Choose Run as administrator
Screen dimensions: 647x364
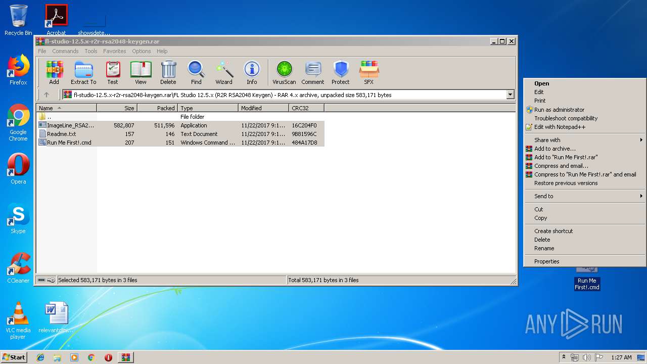(x=585, y=110)
